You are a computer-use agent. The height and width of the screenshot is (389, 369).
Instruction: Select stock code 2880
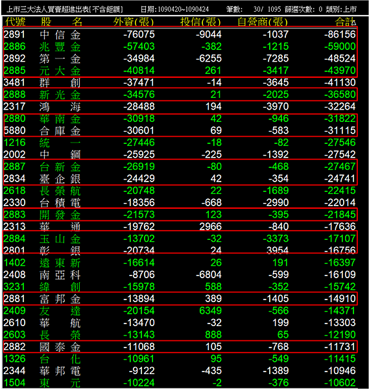click(14, 119)
